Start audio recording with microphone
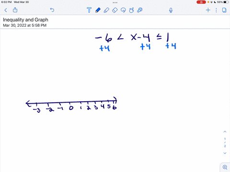 pos(171,11)
